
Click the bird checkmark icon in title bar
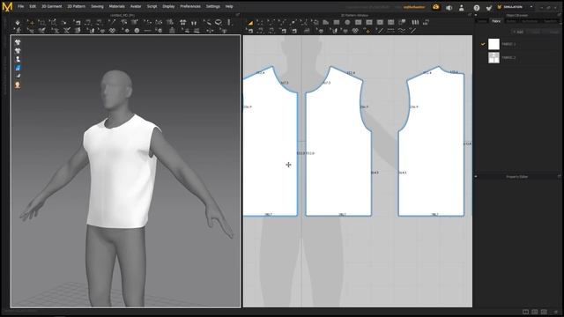click(488, 7)
